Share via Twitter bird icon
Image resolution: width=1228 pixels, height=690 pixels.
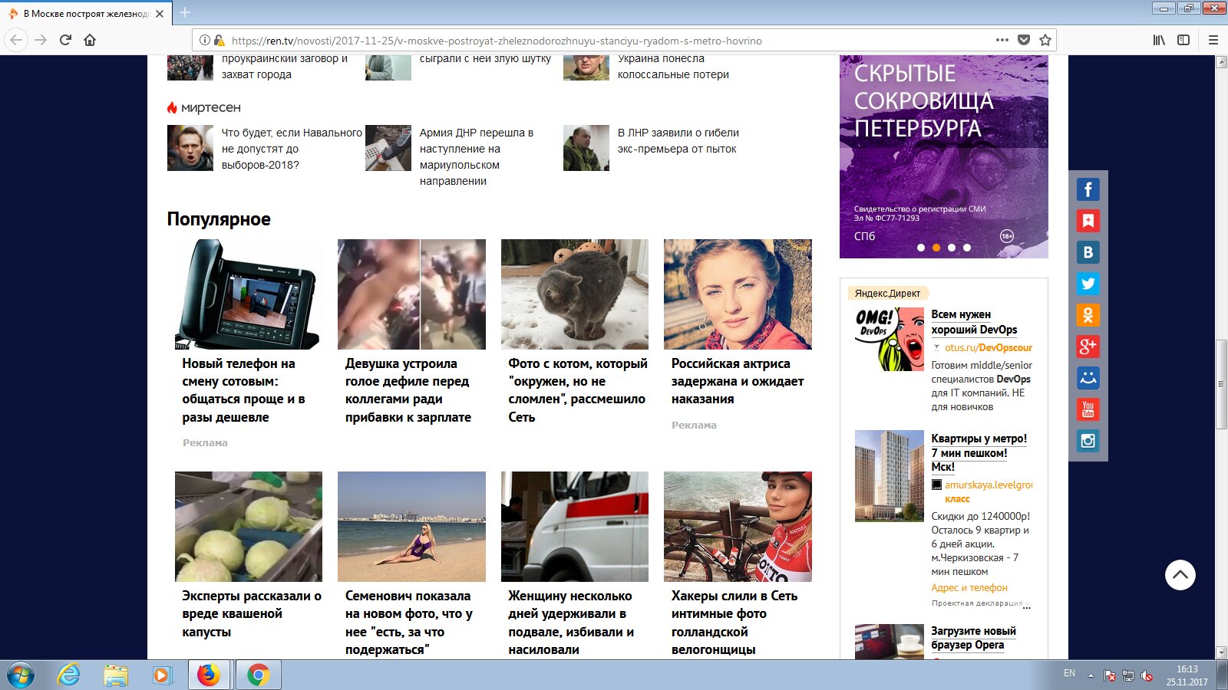[1088, 284]
